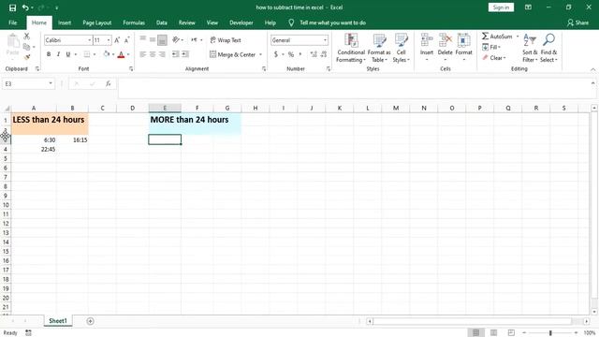599x337 pixels.
Task: Toggle Bold formatting
Action: (49, 54)
